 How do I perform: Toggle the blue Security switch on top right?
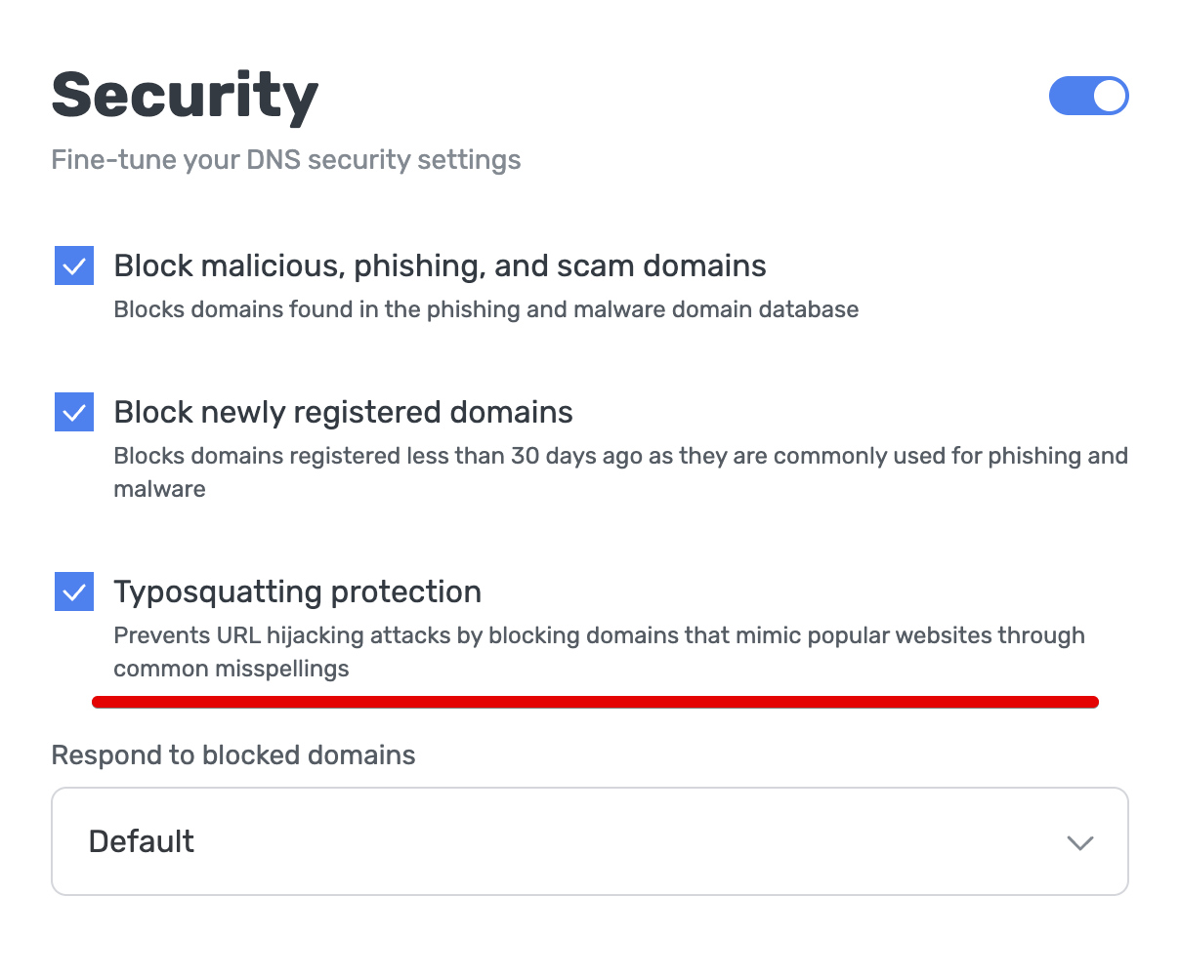click(x=1088, y=96)
